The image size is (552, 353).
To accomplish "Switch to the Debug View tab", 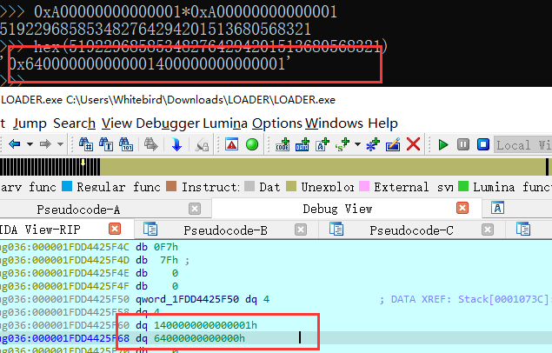I will (x=337, y=209).
